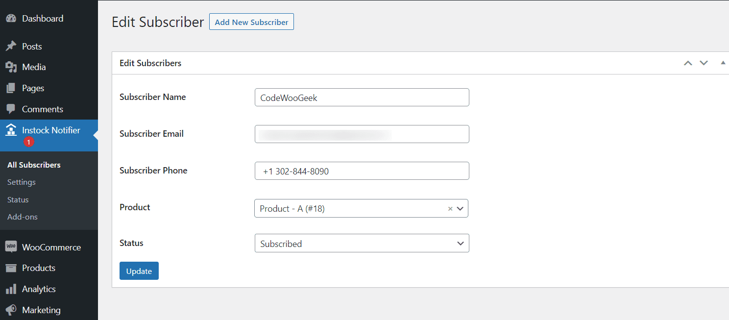Click the Media library icon
This screenshot has height=320, width=729.
(11, 67)
